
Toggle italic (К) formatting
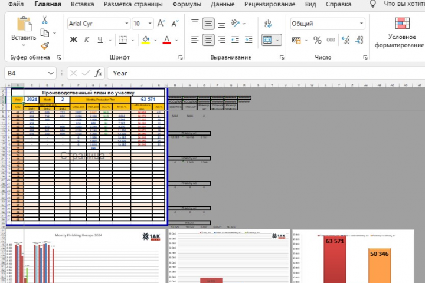click(x=87, y=40)
